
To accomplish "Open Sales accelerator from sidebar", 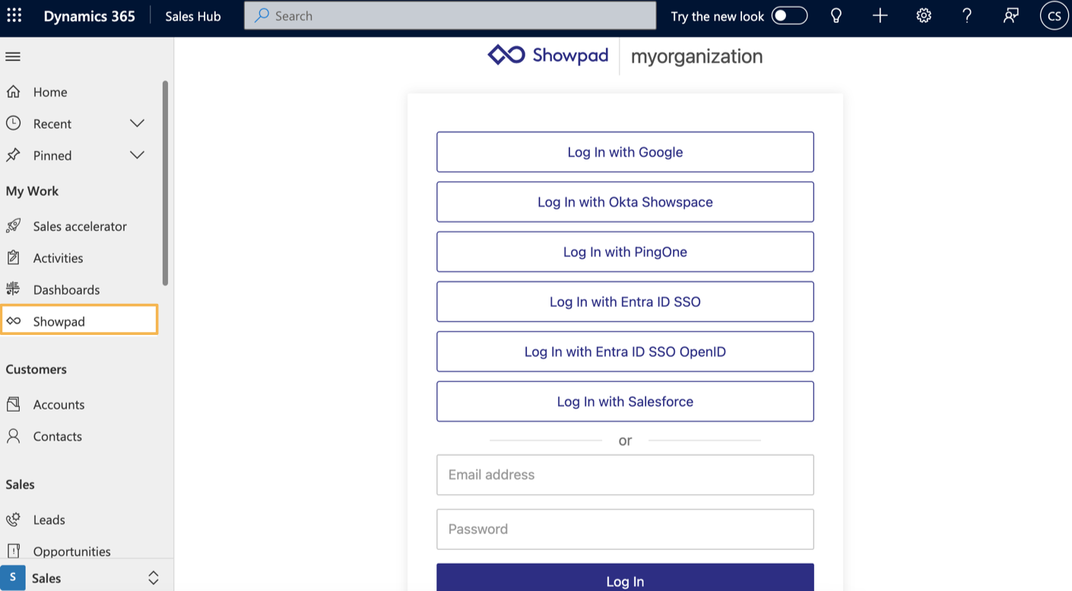I will [80, 226].
